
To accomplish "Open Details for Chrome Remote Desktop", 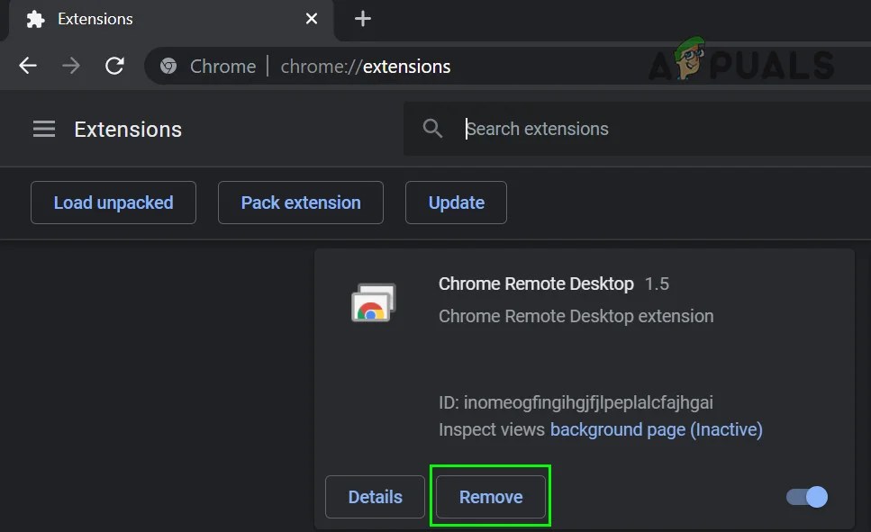I will (x=375, y=497).
